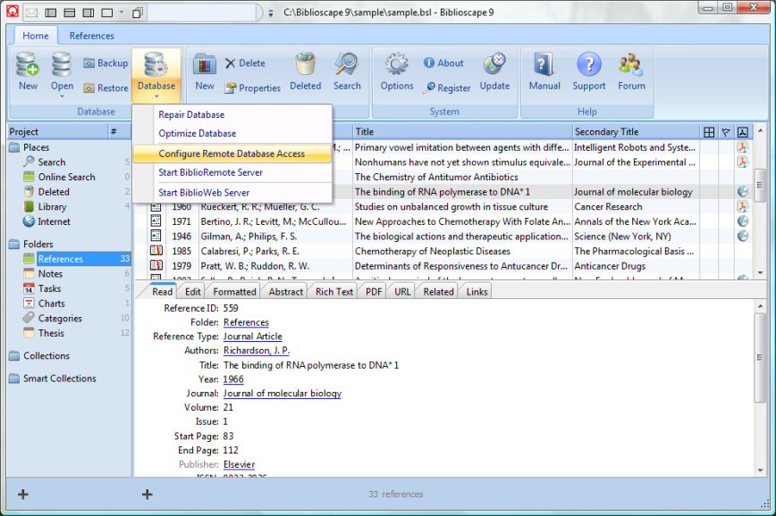Screen dimensions: 776x516
Task: Open the Forum people icon
Action: [x=631, y=72]
